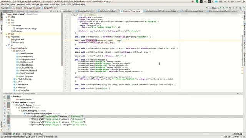This screenshot has width=246, height=138.
Task: Go to previous occurrence up arrow
Action: coord(5,119)
